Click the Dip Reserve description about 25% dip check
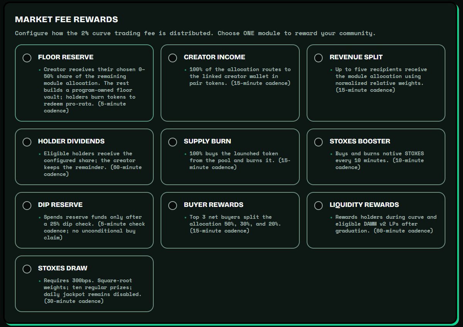 94,227
